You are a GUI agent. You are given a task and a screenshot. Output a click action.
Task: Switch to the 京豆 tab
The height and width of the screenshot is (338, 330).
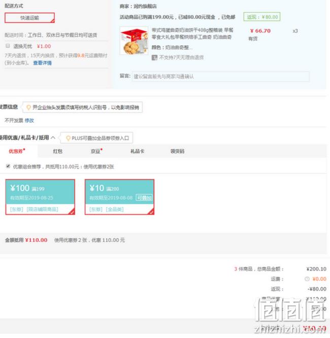click(x=96, y=151)
